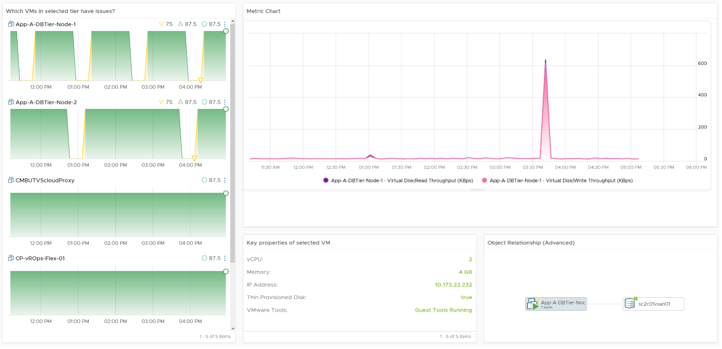Click the 4 GB memory value

(465, 272)
